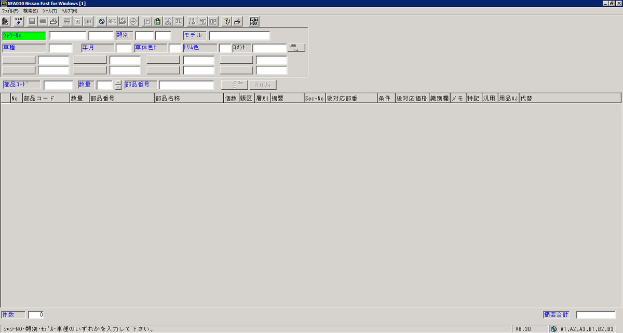Click the 後対応部番 column header
Viewport: 623px width, 333px height.
coord(351,98)
